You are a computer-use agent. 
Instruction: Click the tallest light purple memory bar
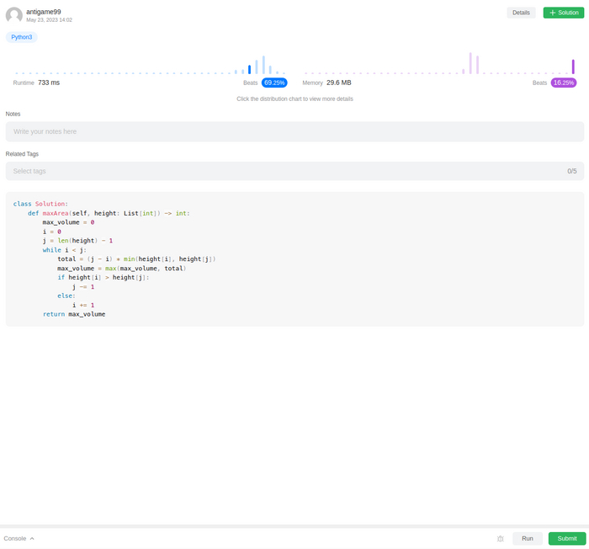470,63
